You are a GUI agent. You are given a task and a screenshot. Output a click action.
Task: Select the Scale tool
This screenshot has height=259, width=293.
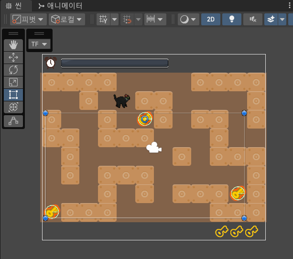coord(13,82)
